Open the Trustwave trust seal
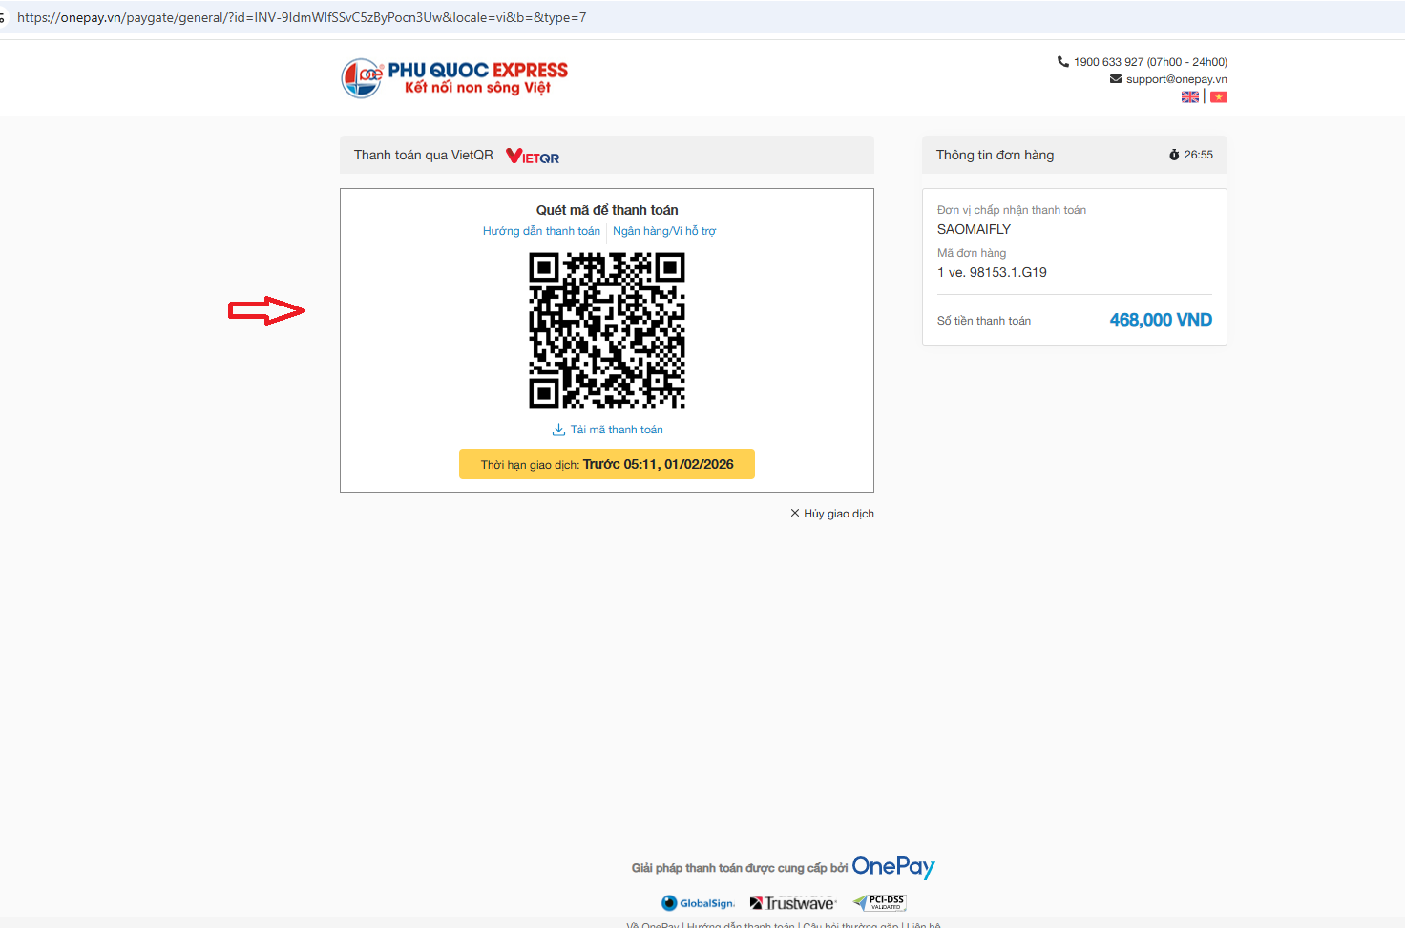The image size is (1405, 928). 792,903
